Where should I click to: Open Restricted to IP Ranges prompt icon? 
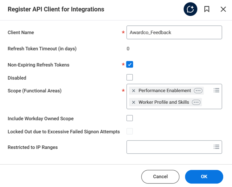tap(216, 147)
